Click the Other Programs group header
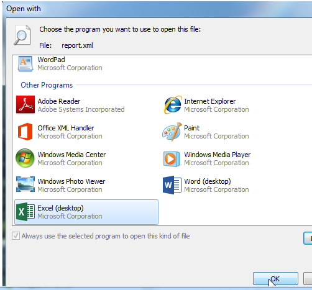This screenshot has height=290, width=312. [47, 85]
